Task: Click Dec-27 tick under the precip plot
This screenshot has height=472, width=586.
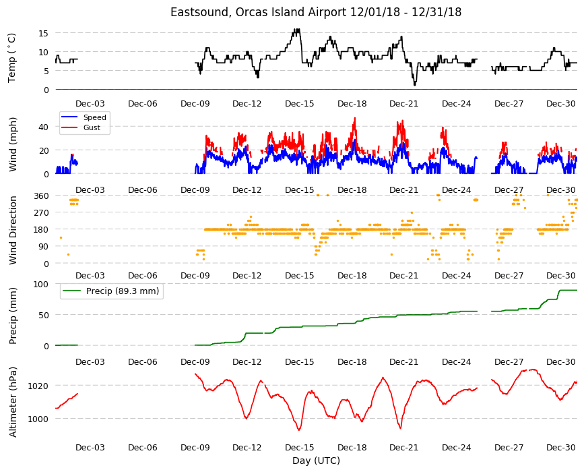Action: pos(509,361)
